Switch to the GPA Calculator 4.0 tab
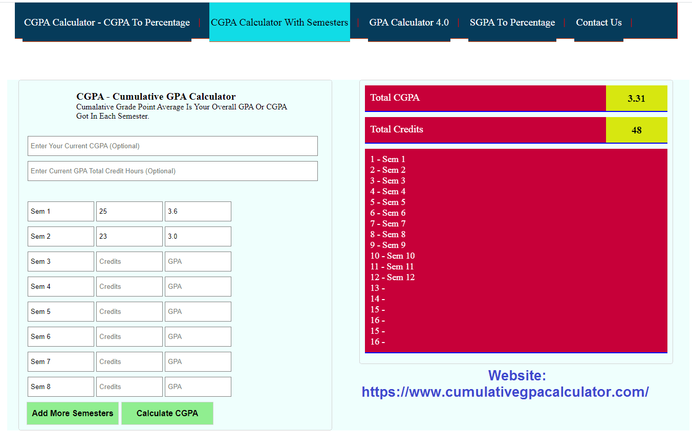 point(409,22)
